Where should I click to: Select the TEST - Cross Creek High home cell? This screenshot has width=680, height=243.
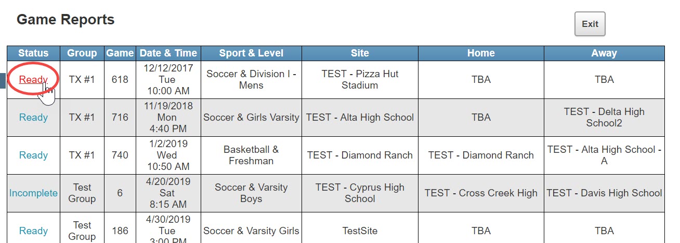(481, 193)
